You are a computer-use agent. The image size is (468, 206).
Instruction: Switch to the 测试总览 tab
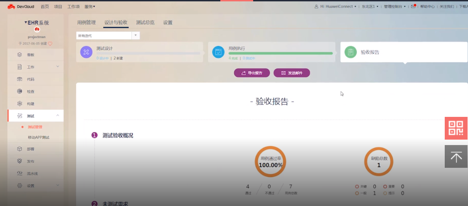coord(146,22)
